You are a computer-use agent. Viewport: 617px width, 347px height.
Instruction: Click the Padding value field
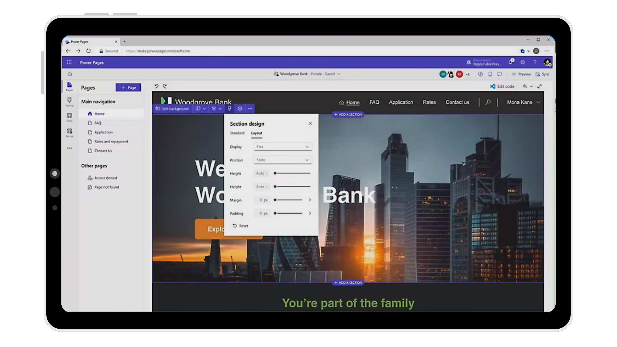(x=262, y=213)
